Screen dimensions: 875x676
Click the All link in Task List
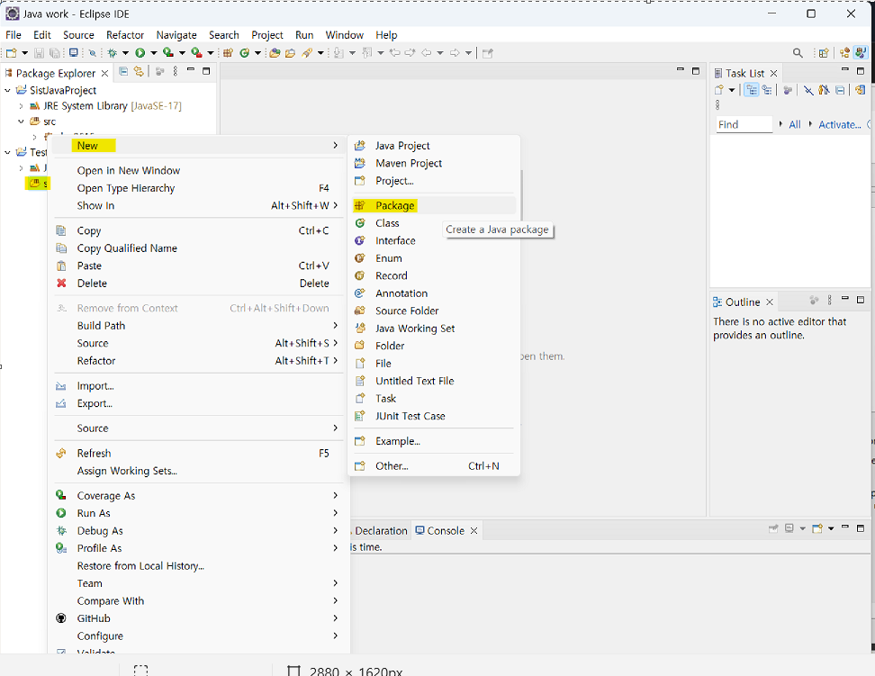pyautogui.click(x=795, y=124)
